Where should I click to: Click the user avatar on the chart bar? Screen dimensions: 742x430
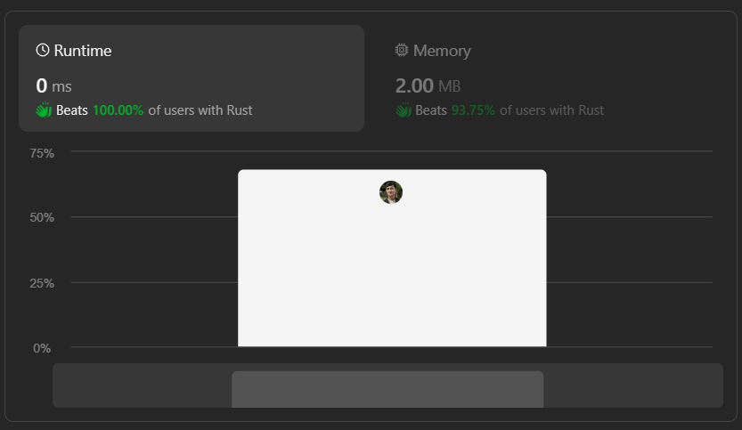click(x=391, y=192)
